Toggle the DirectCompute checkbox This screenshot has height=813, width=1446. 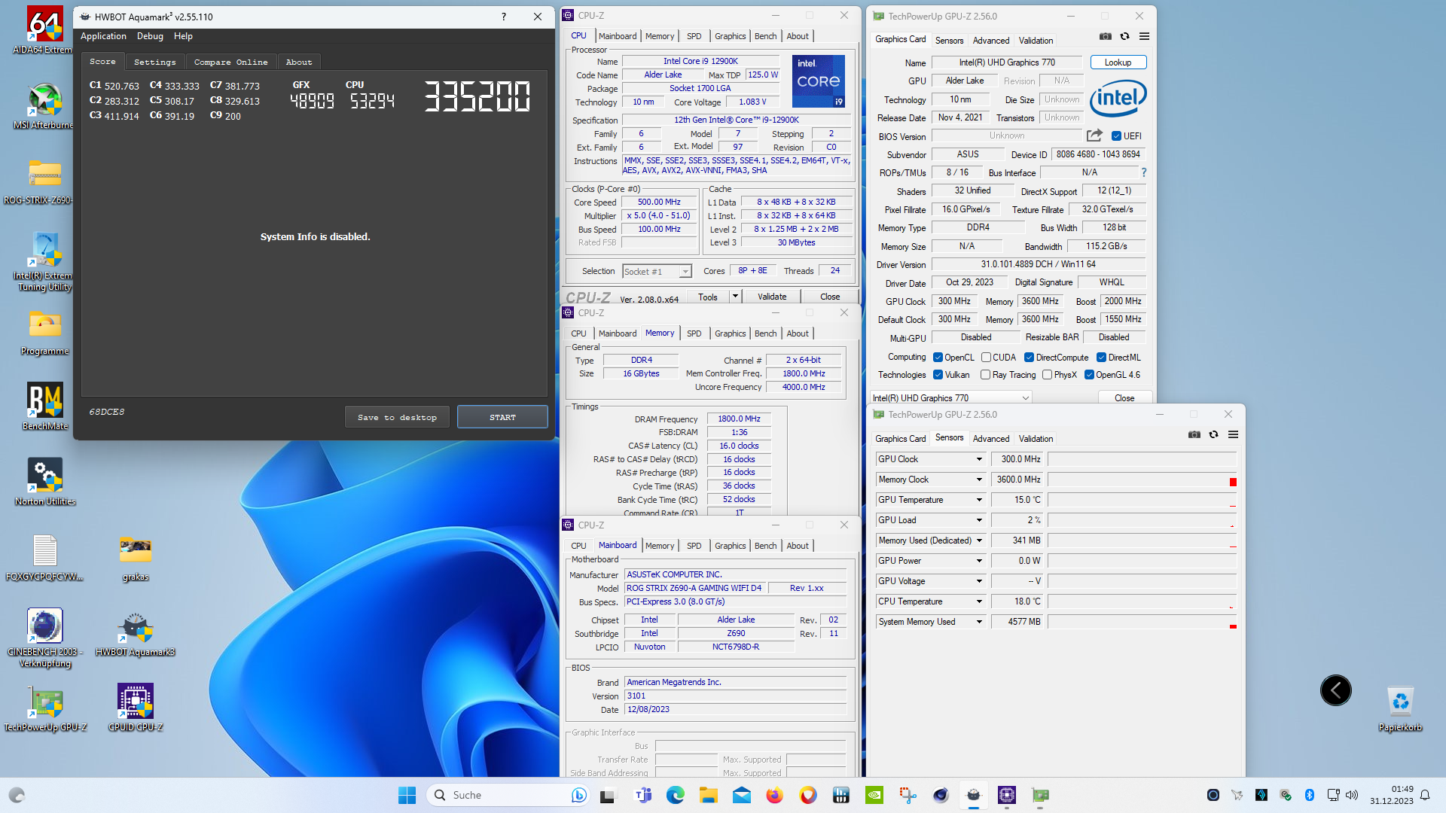coord(1029,358)
